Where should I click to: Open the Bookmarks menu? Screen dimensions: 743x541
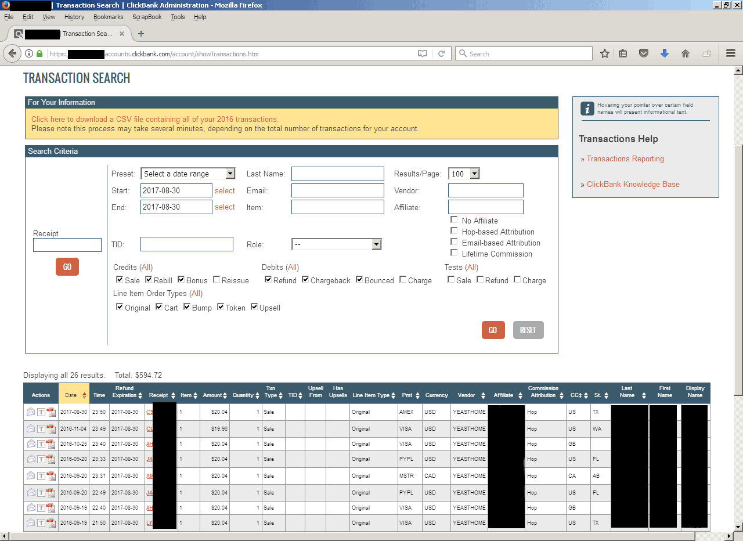coord(109,17)
